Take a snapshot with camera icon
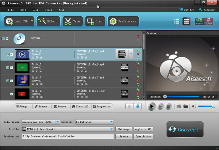This screenshot has height=150, width=219. point(179,106)
